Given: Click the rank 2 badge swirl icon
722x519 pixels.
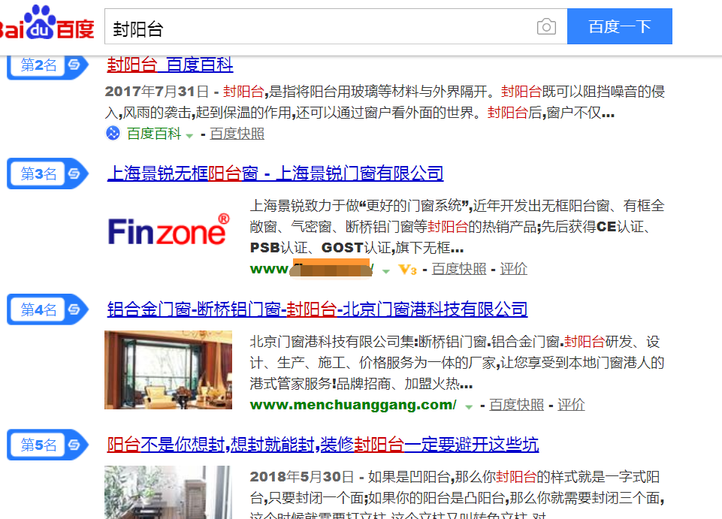Looking at the screenshot, I should pos(74,65).
